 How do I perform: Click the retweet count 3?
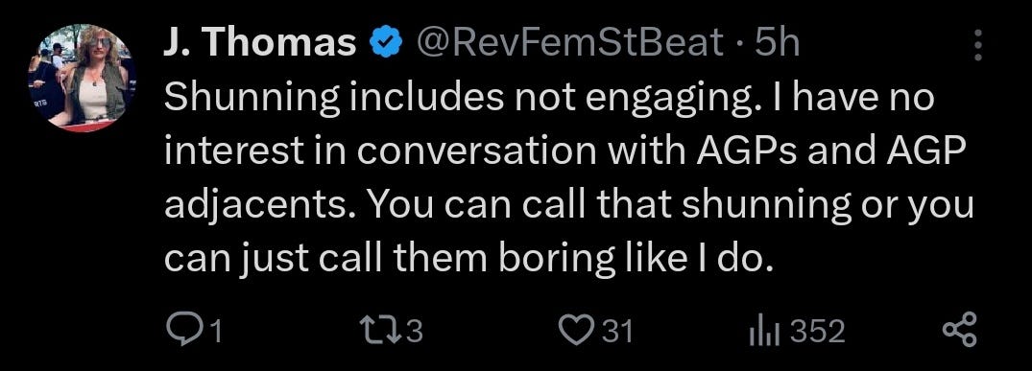pos(414,332)
